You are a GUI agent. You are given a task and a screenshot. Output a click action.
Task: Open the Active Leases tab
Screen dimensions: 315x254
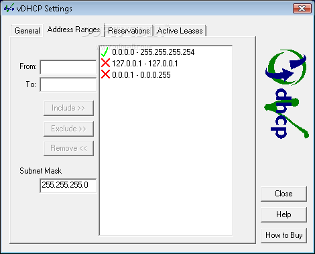(180, 31)
